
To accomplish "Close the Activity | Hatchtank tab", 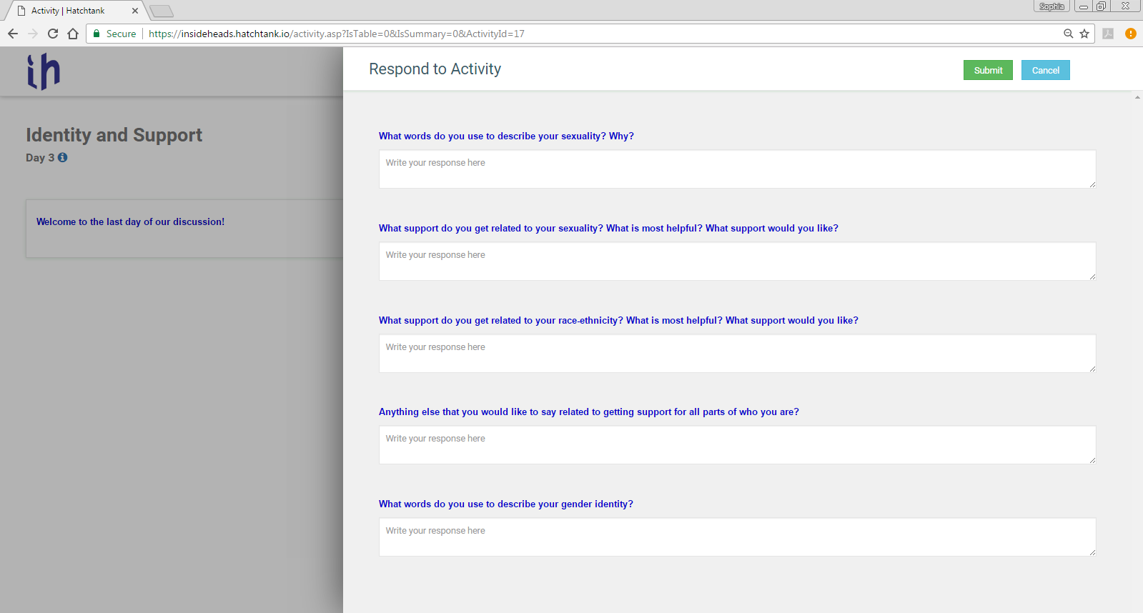I will (135, 11).
